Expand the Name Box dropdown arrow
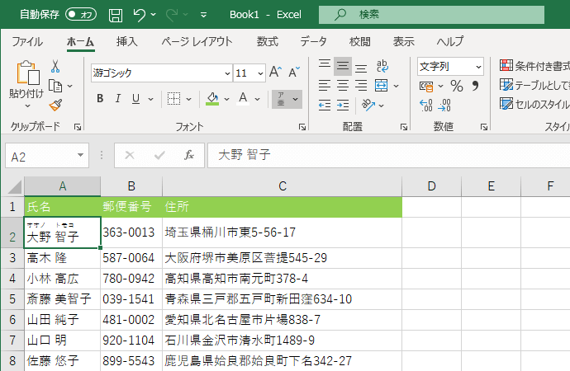Viewport: 570px width, 371px height. click(x=80, y=155)
